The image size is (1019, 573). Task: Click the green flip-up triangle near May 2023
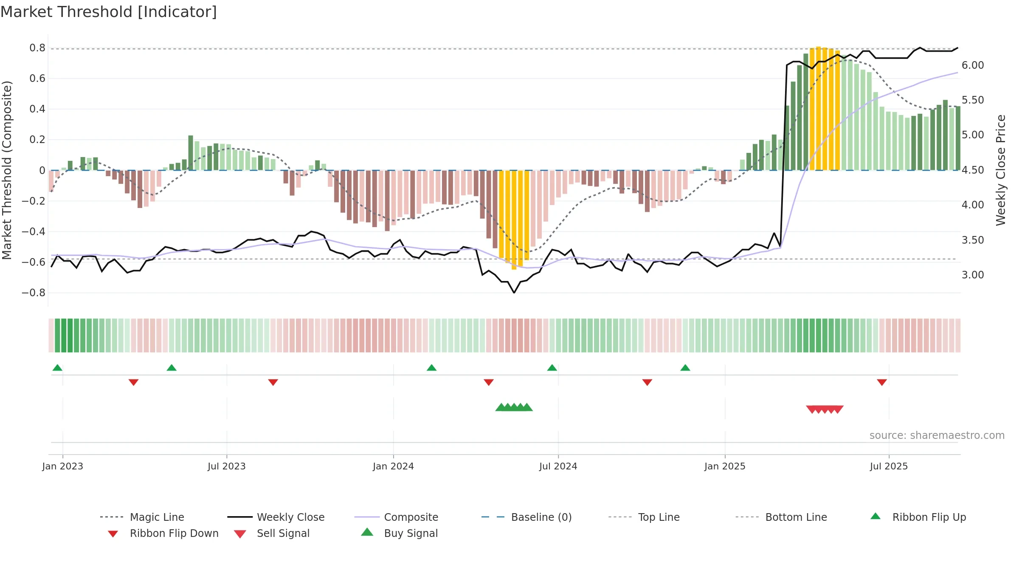[172, 368]
